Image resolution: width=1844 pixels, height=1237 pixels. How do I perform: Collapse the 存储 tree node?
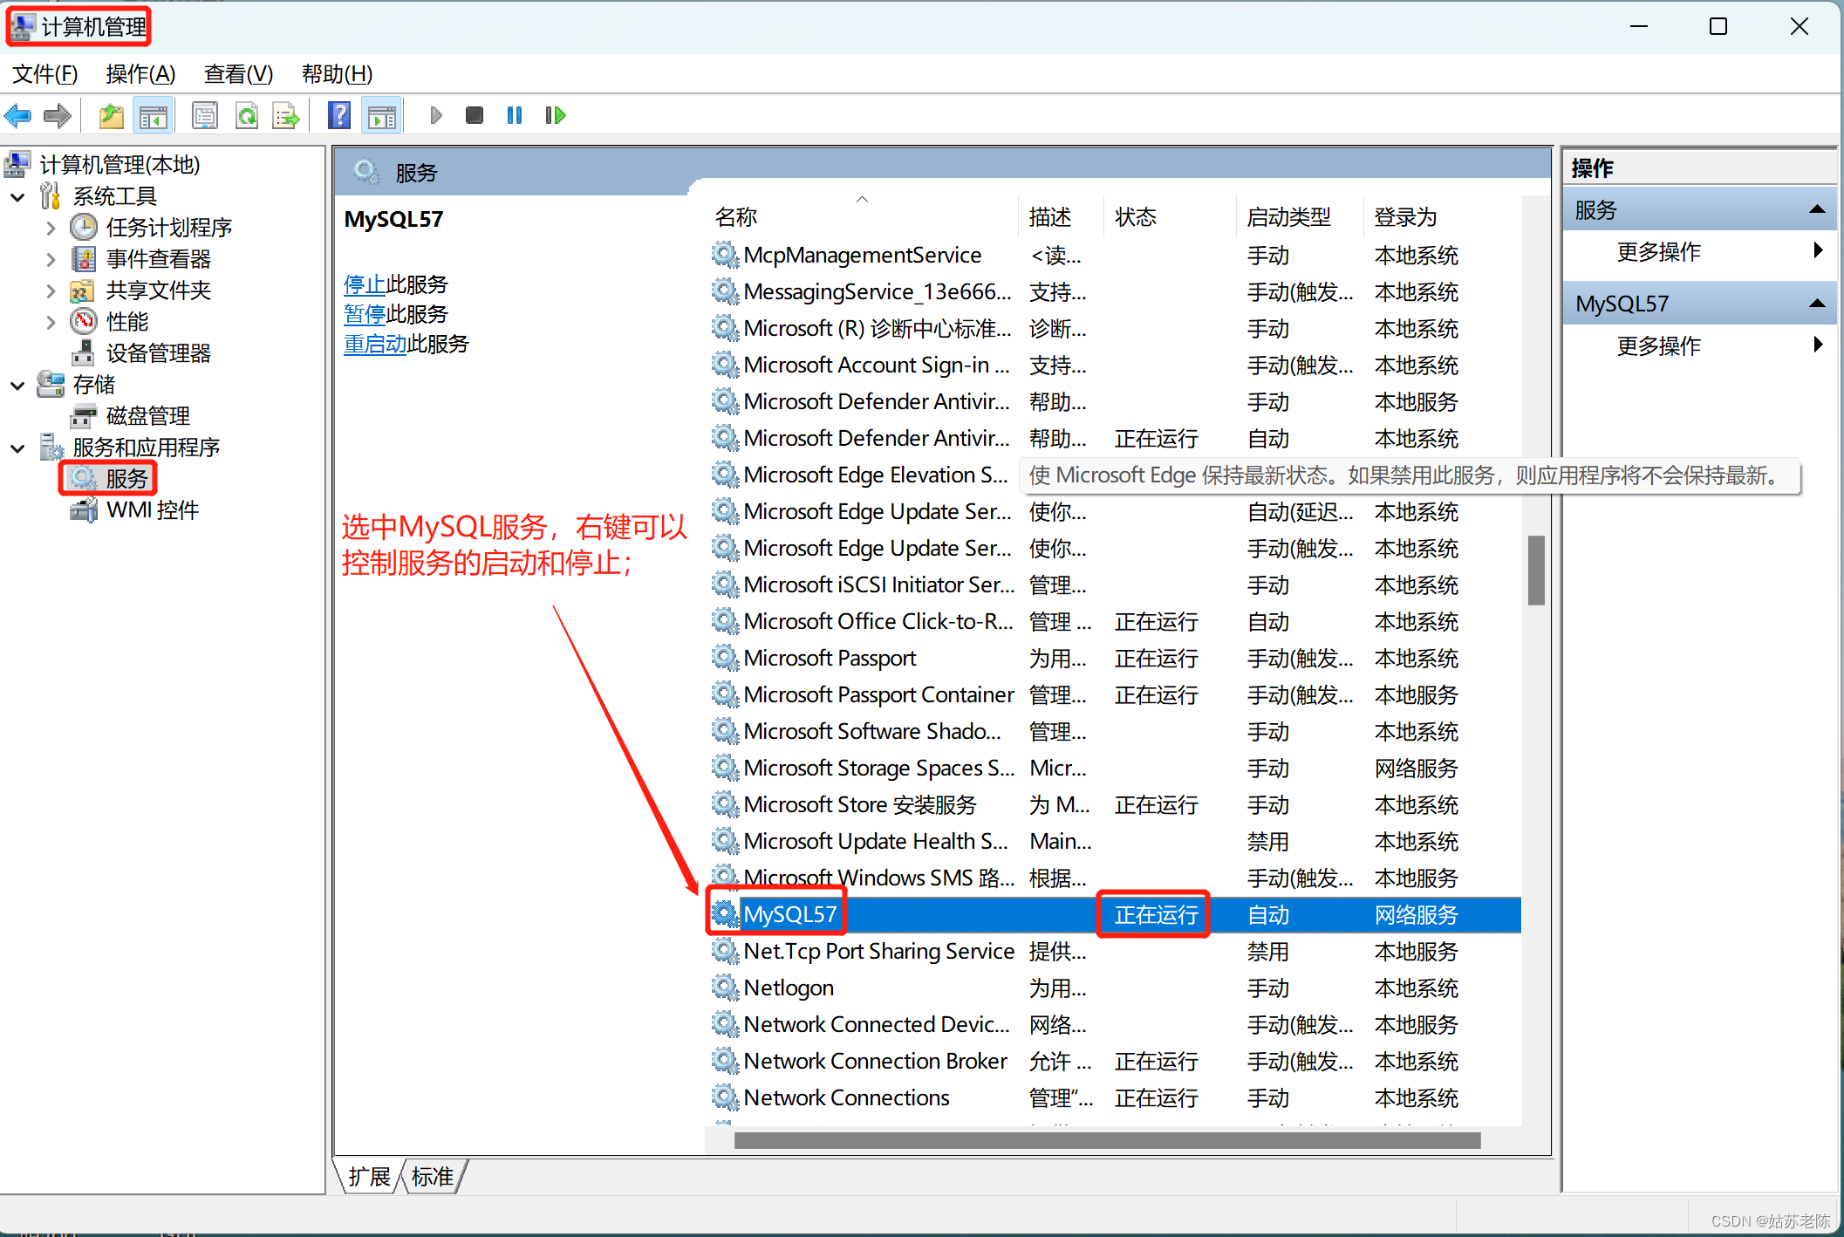[x=17, y=386]
